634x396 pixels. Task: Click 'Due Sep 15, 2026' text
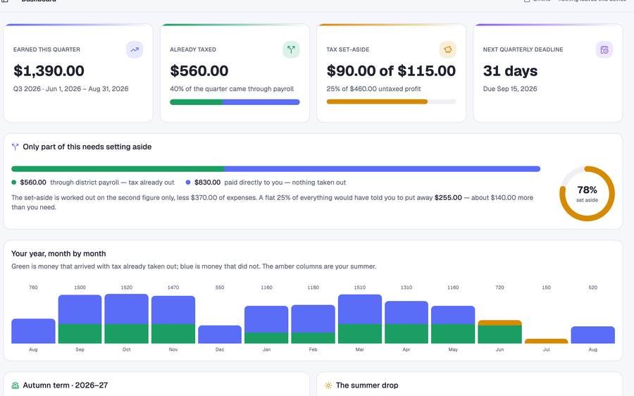(510, 89)
